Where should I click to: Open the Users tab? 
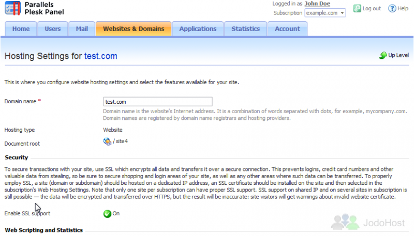[53, 29]
